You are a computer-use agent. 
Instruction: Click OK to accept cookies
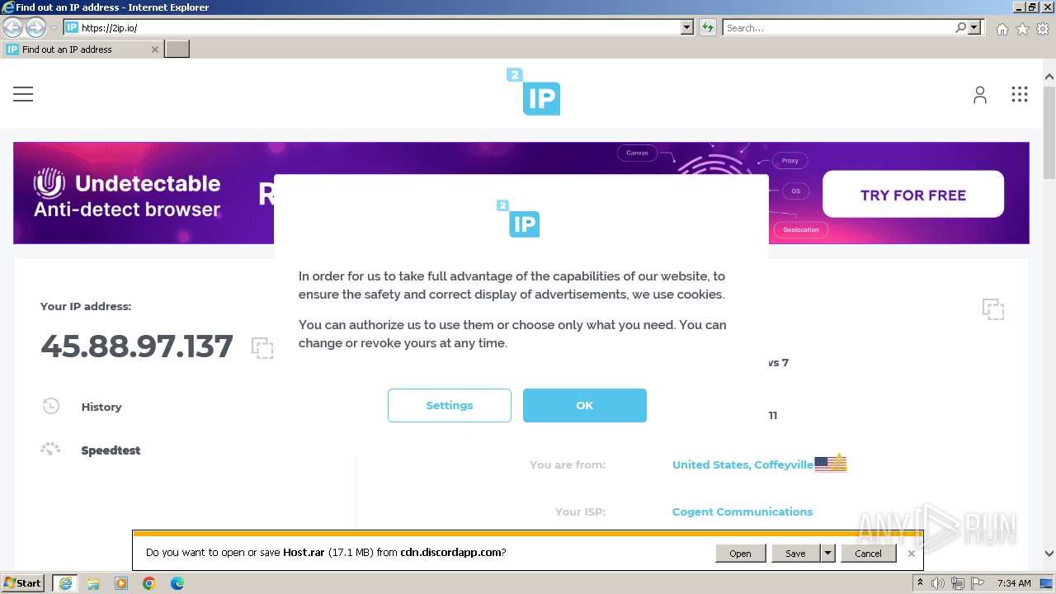[x=585, y=405]
